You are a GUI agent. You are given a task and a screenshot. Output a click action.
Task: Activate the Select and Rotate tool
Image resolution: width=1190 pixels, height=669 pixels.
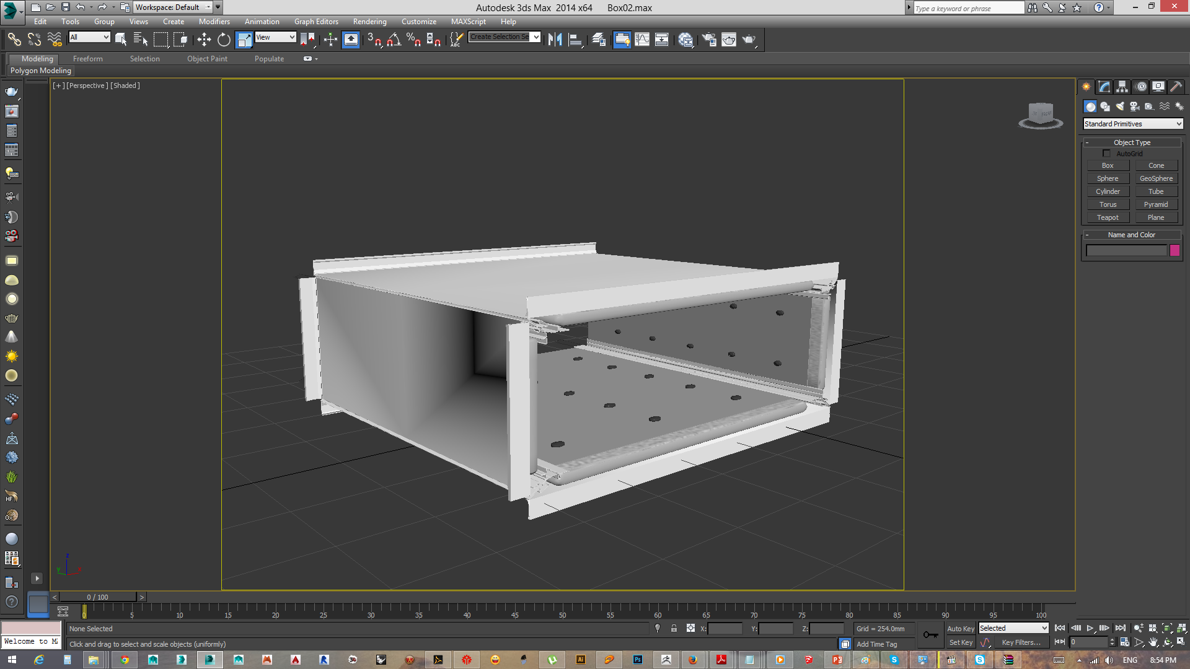pyautogui.click(x=224, y=40)
